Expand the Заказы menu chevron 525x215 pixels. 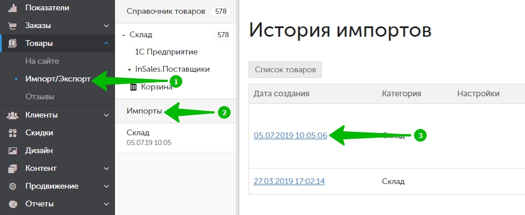click(106, 26)
